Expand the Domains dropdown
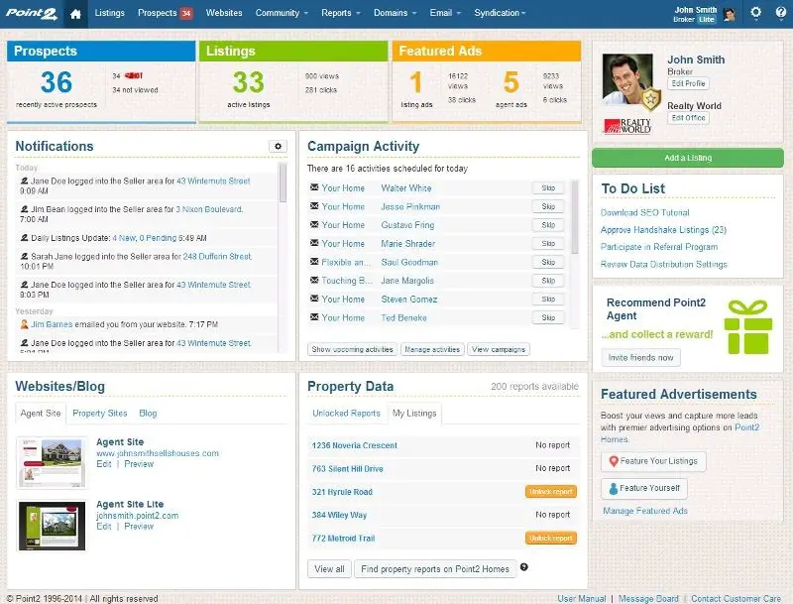The image size is (793, 604). (395, 13)
